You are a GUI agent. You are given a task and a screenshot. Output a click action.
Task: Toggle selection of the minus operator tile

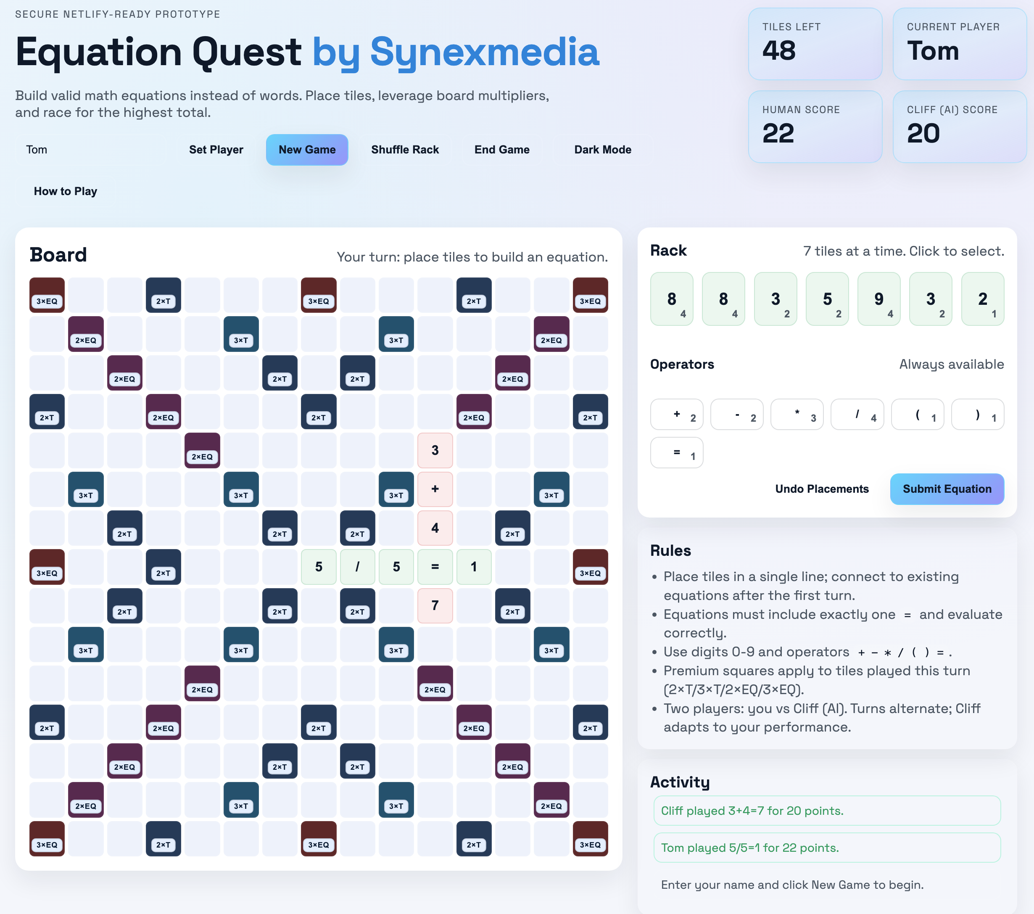coord(736,414)
